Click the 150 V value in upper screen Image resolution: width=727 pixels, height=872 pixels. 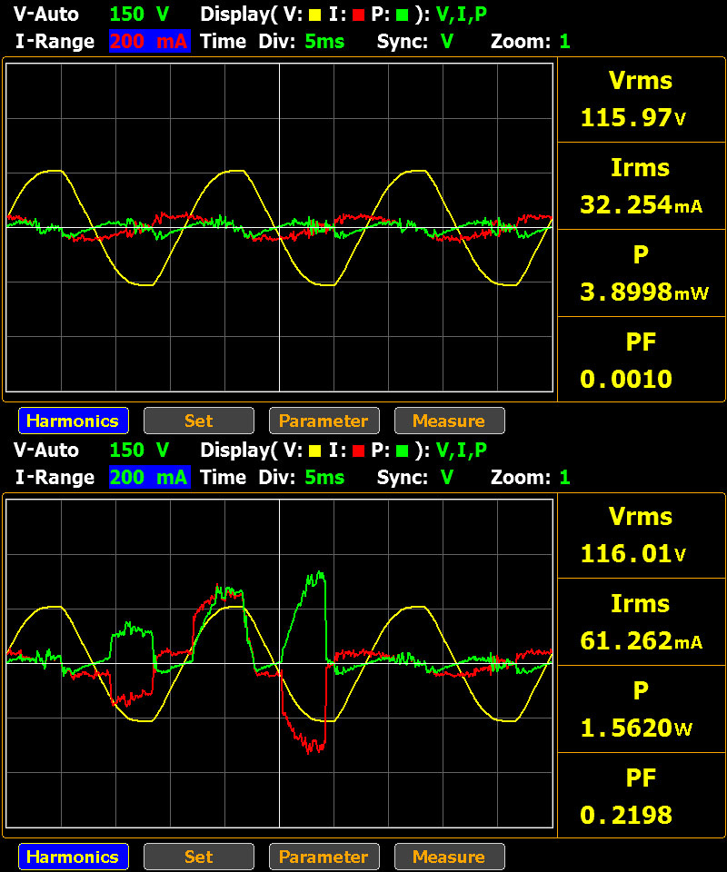(x=139, y=14)
